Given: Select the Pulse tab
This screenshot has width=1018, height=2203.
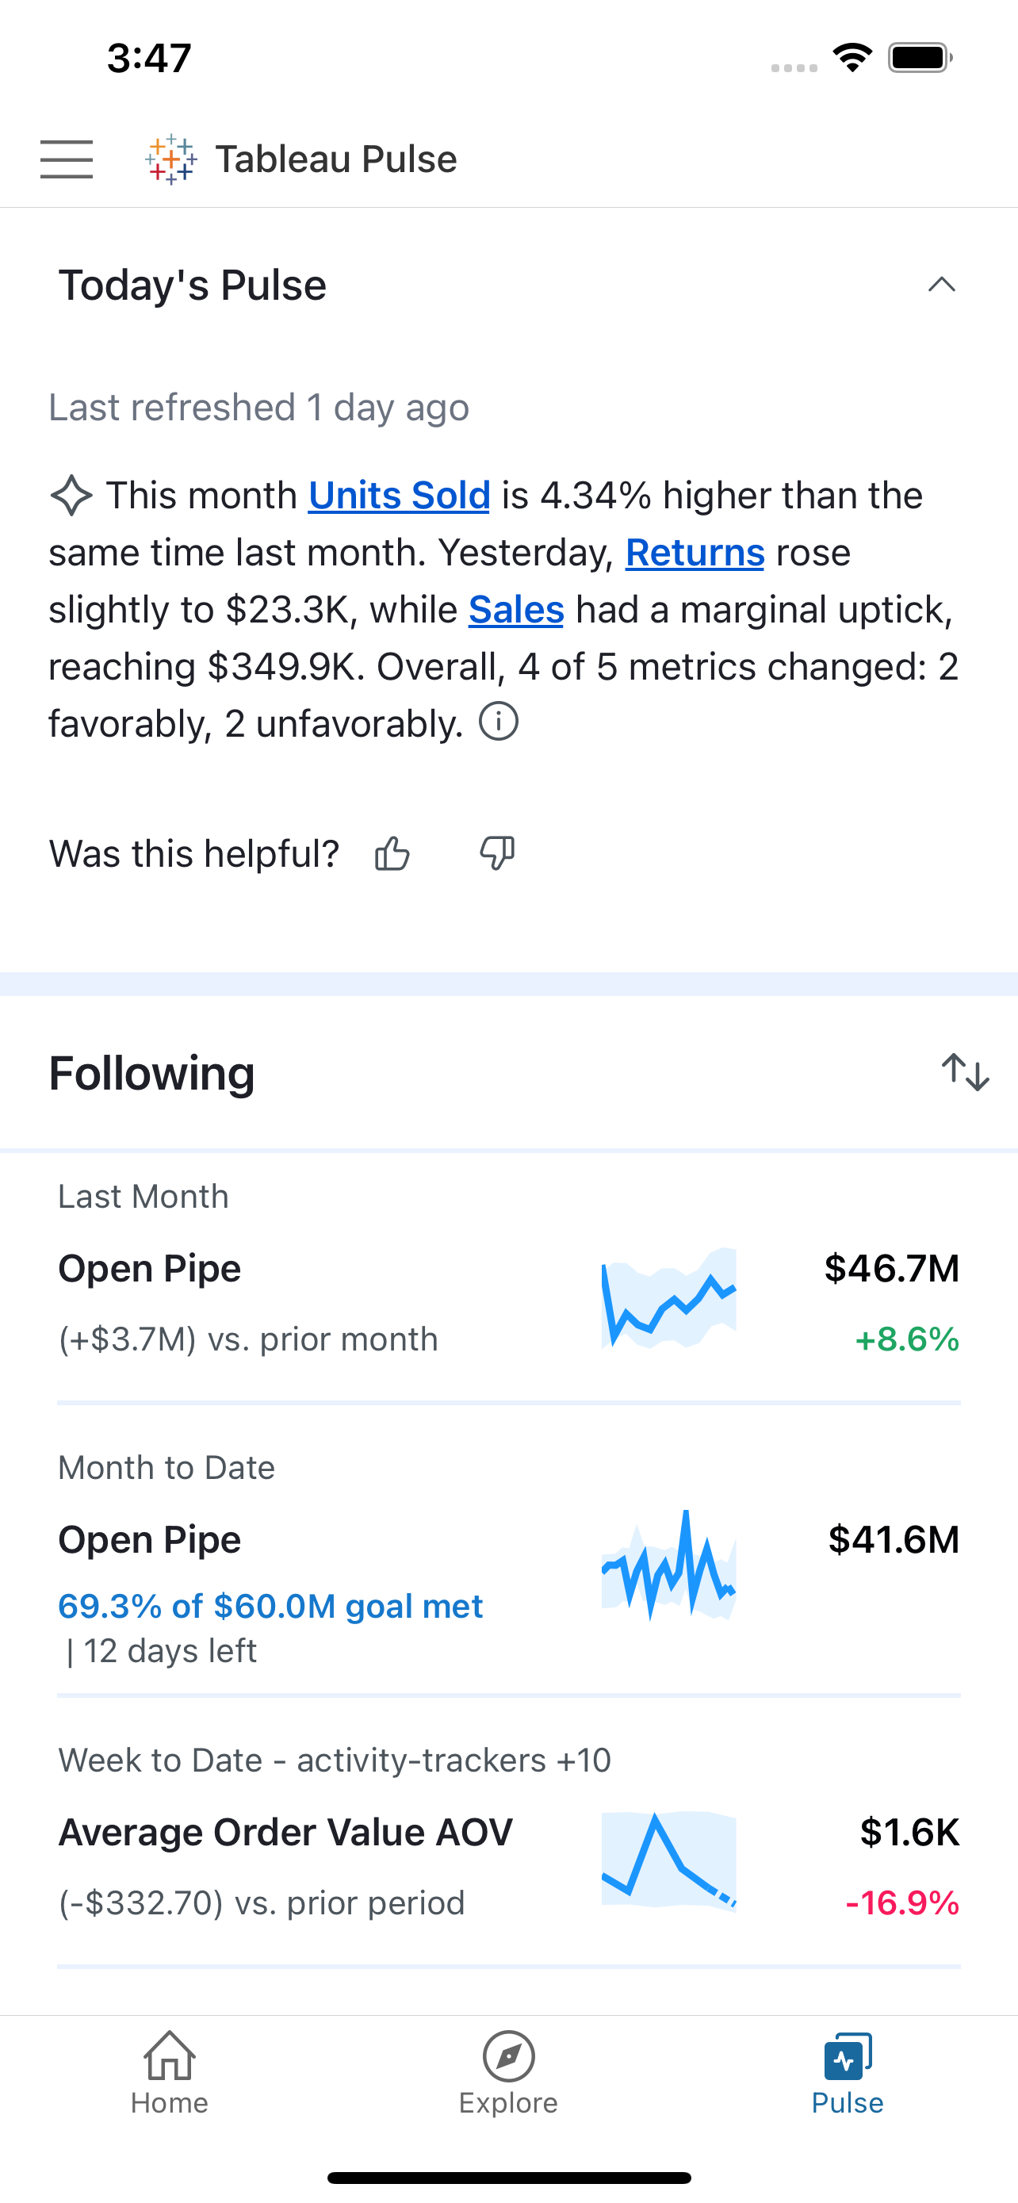Looking at the screenshot, I should coord(848,2074).
